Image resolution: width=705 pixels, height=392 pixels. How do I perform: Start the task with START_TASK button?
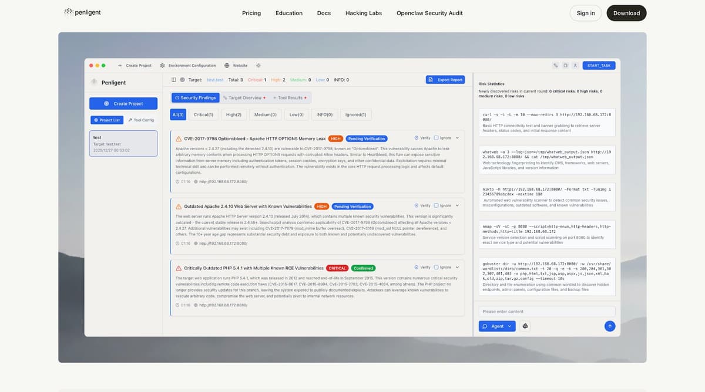tap(599, 66)
